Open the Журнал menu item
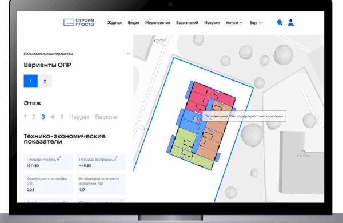The height and width of the screenshot is (223, 343). pyautogui.click(x=114, y=23)
